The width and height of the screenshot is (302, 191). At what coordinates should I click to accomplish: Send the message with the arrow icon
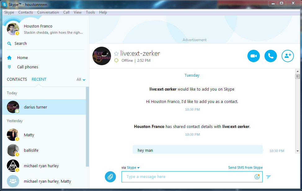(x=268, y=177)
